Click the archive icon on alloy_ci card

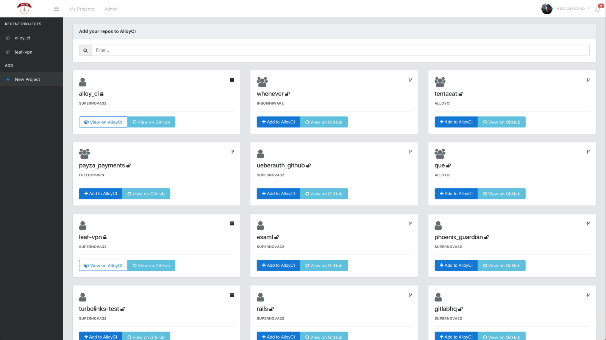click(232, 80)
